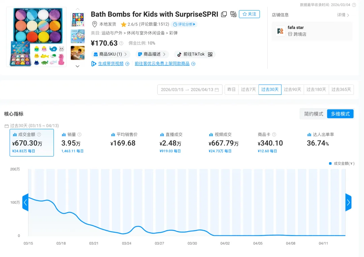
Task: Copy the product title using copy icon
Action: (x=224, y=15)
